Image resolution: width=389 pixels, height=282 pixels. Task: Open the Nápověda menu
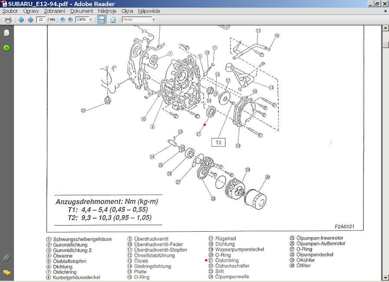coord(149,11)
